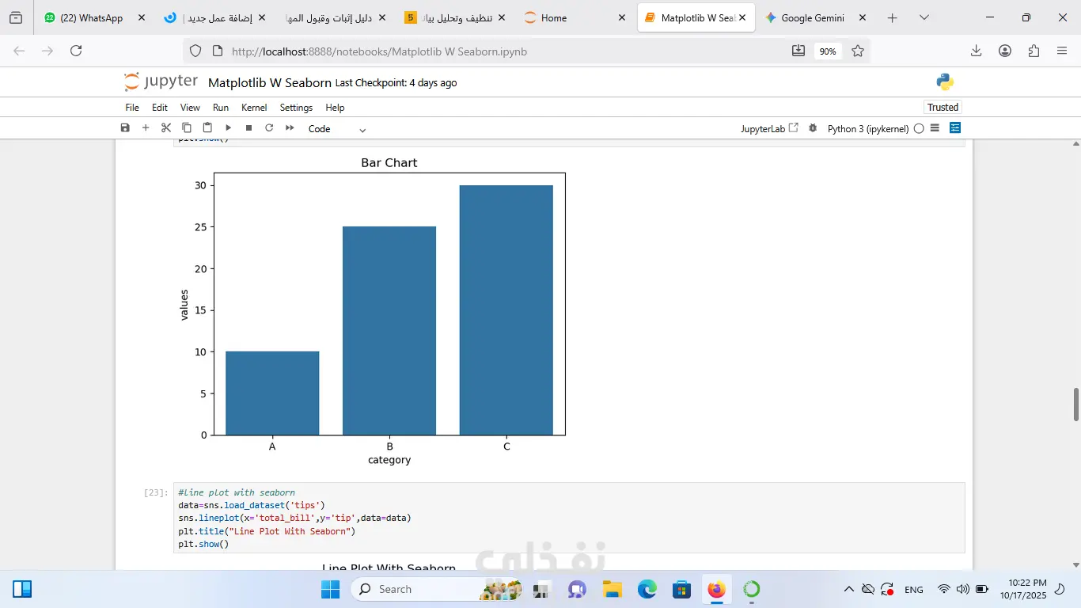Close the WhatsApp tab
The height and width of the screenshot is (608, 1081).
tap(142, 17)
